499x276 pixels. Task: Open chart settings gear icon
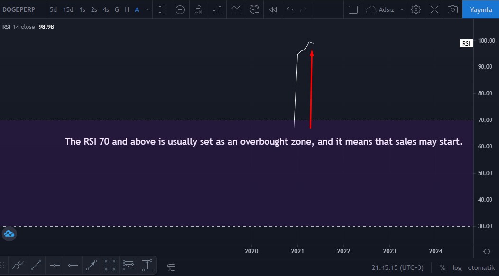[416, 9]
